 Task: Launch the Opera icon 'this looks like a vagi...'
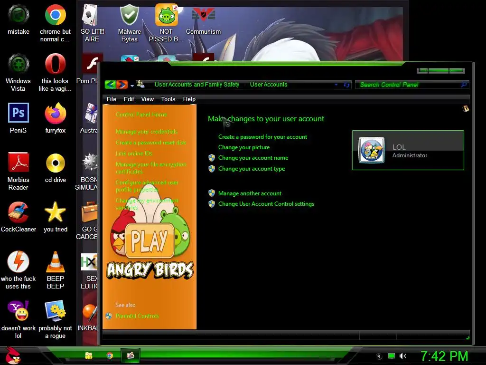pyautogui.click(x=55, y=73)
